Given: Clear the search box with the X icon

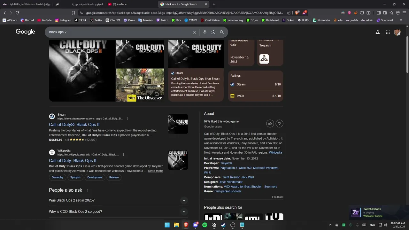Looking at the screenshot, I should click(x=194, y=32).
